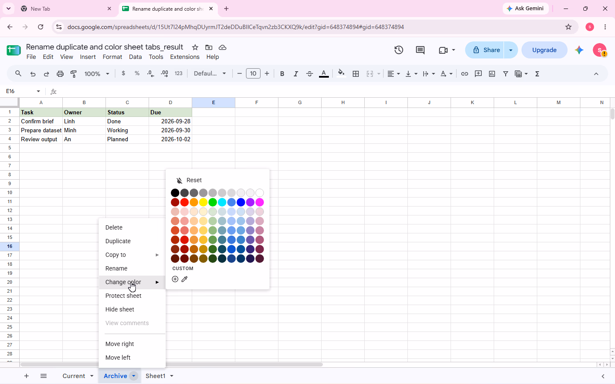This screenshot has height=384, width=615.
Task: Click the Upgrade button
Action: [x=545, y=50]
